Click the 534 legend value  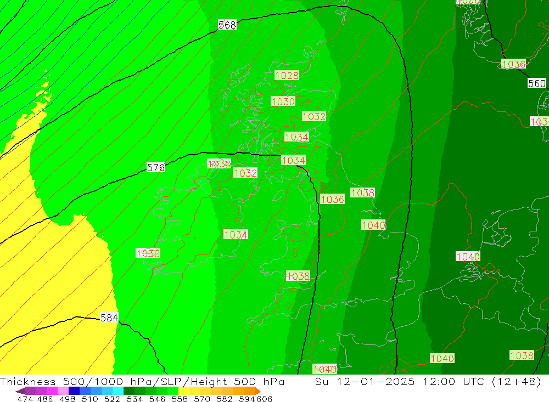[x=135, y=399]
